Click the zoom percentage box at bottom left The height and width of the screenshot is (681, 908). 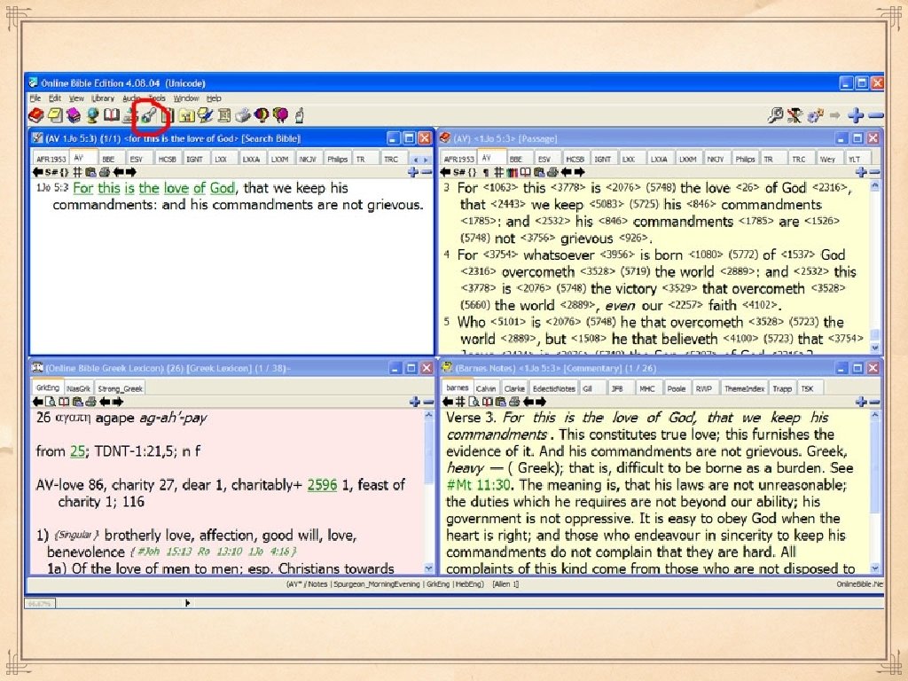(x=40, y=603)
